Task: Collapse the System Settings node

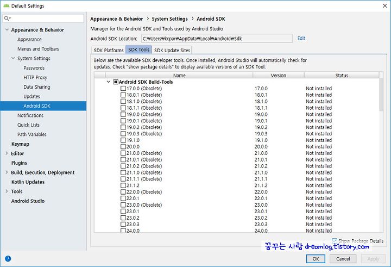Action: tap(13, 58)
